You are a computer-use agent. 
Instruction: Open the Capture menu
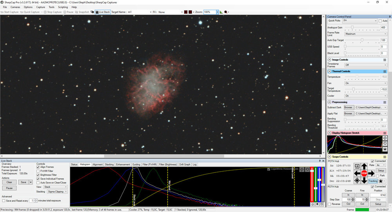(40, 7)
